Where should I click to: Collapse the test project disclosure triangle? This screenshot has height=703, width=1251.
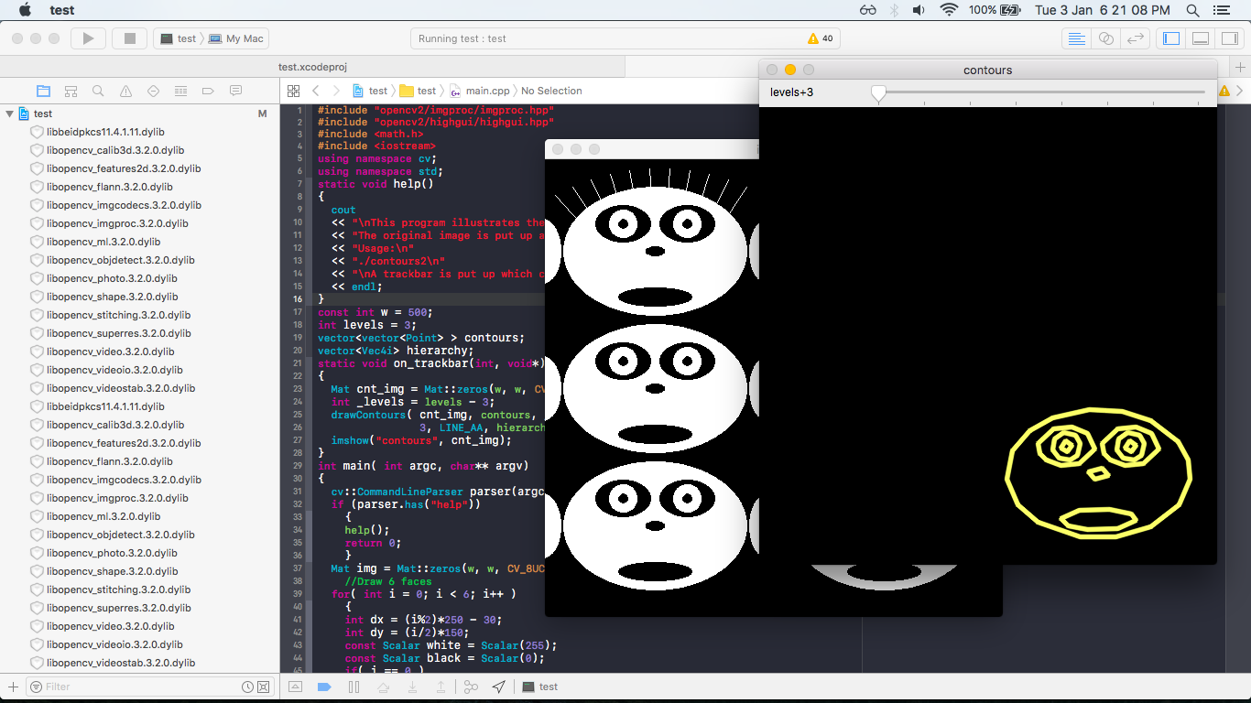pyautogui.click(x=10, y=114)
